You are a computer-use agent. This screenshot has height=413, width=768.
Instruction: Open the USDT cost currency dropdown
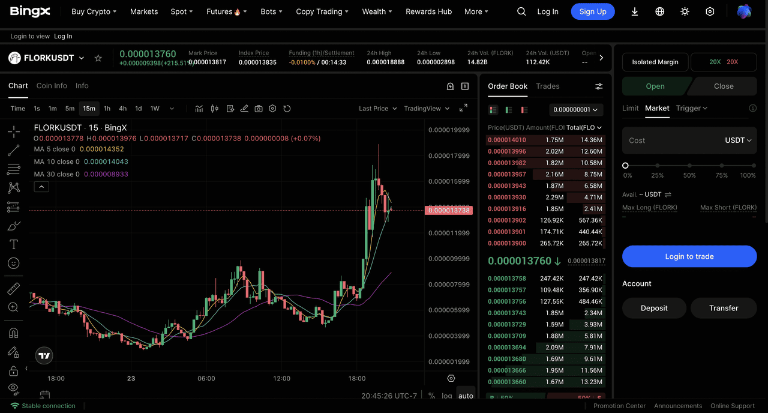pyautogui.click(x=738, y=140)
